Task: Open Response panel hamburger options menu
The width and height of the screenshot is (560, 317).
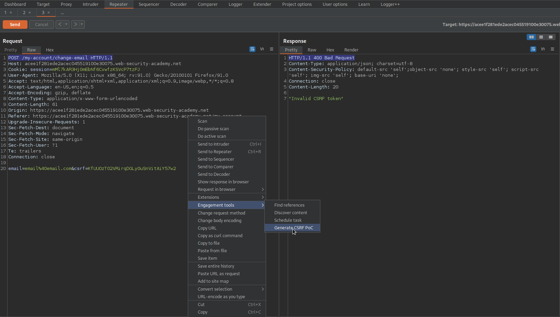Action: 552,49
